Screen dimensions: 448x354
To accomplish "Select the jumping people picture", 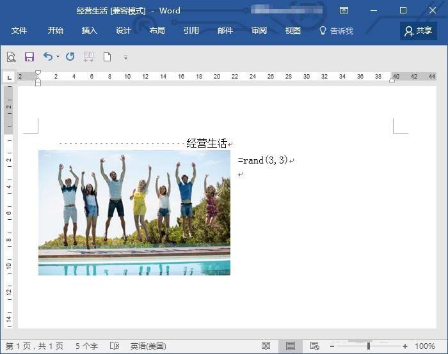I will pos(134,213).
